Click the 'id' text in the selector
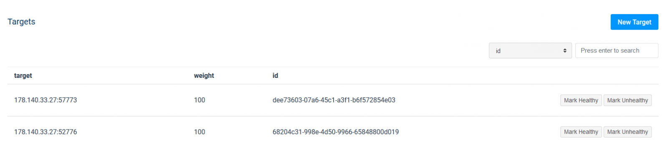Image resolution: width=668 pixels, height=162 pixels. tap(498, 51)
